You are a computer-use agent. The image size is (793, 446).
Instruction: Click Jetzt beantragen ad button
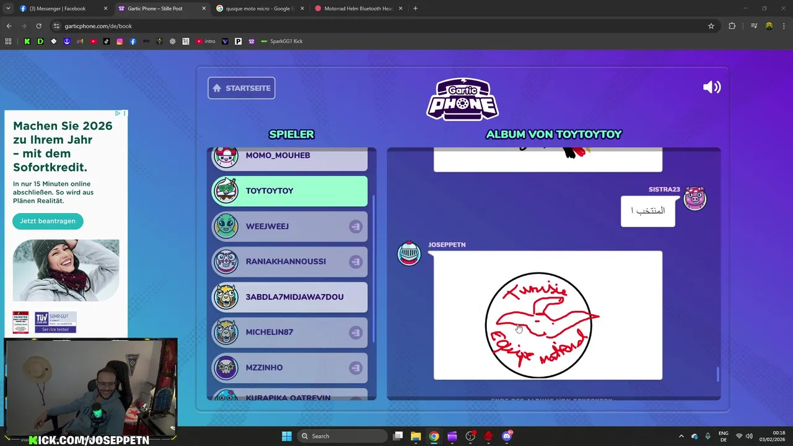pyautogui.click(x=48, y=221)
